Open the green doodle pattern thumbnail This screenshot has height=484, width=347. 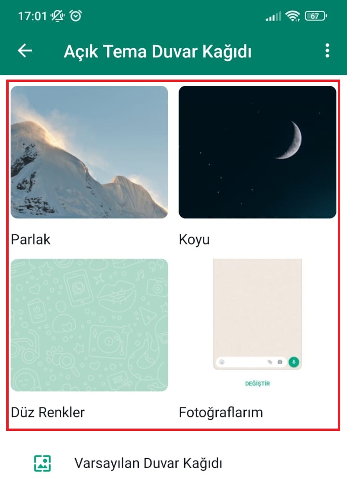(x=89, y=325)
